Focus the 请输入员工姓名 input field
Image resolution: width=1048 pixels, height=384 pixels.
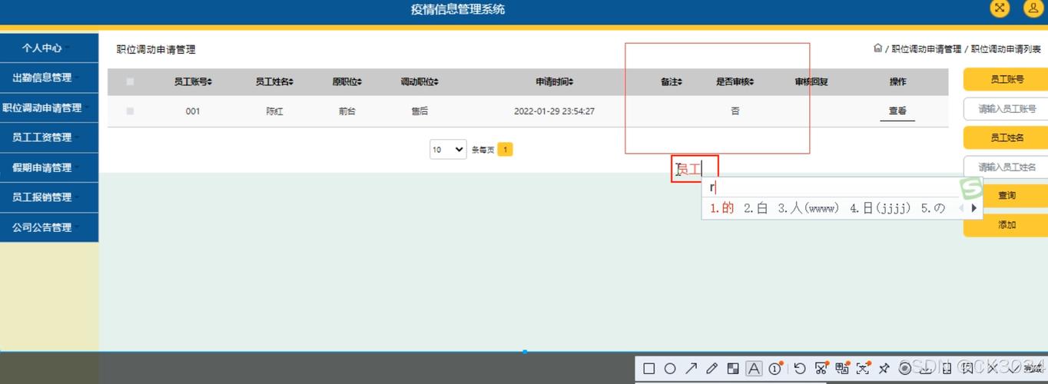[x=1006, y=167]
